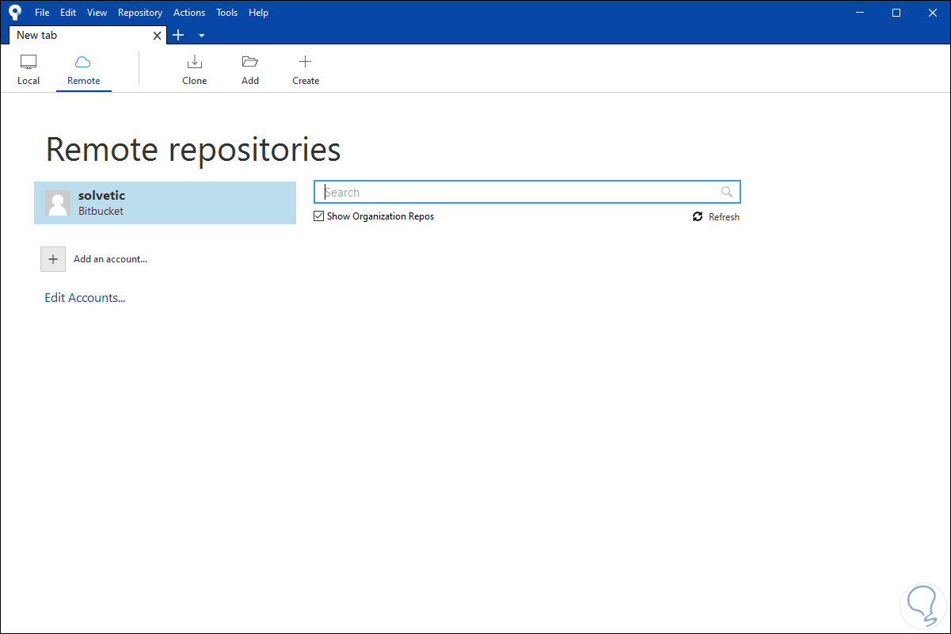Click the Refresh arrows icon
This screenshot has height=634, width=951.
pos(698,216)
